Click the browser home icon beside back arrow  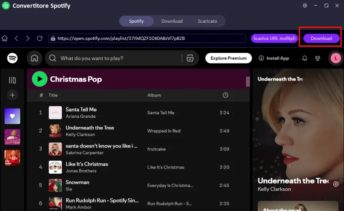[x=5, y=38]
